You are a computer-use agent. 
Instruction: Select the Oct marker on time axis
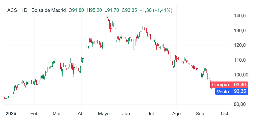click(x=225, y=114)
